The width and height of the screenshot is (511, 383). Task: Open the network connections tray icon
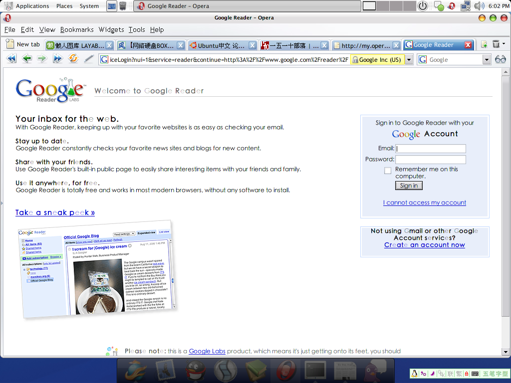click(466, 6)
